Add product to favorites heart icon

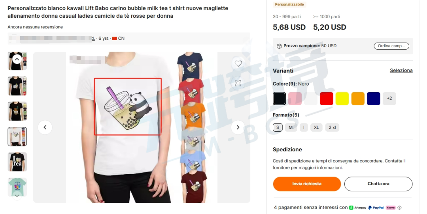coord(238,63)
